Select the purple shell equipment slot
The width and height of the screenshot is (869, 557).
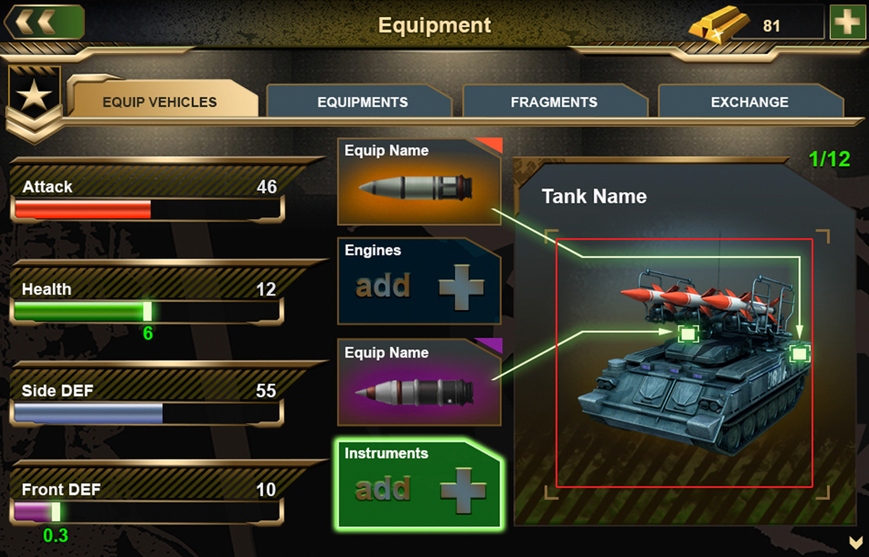419,382
